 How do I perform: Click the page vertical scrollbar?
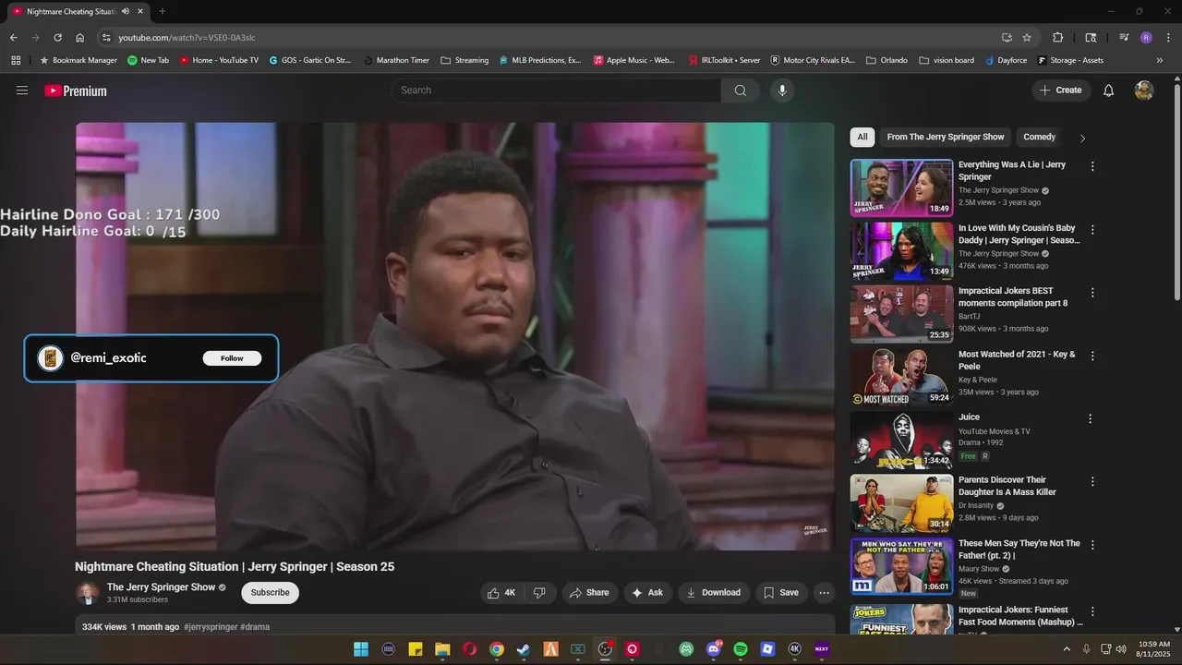tap(1176, 191)
